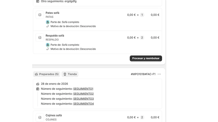Screen dimensions: 218x122
Task: Open the SEGUIMIENTO1 tracking link
Action: click(x=83, y=89)
